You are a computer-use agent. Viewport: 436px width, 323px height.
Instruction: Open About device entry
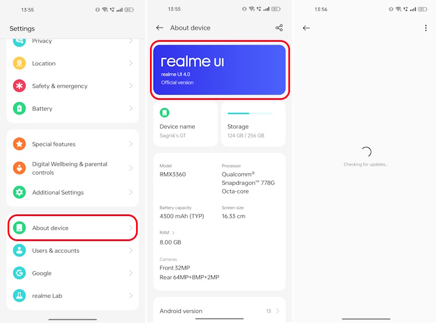[x=73, y=228]
